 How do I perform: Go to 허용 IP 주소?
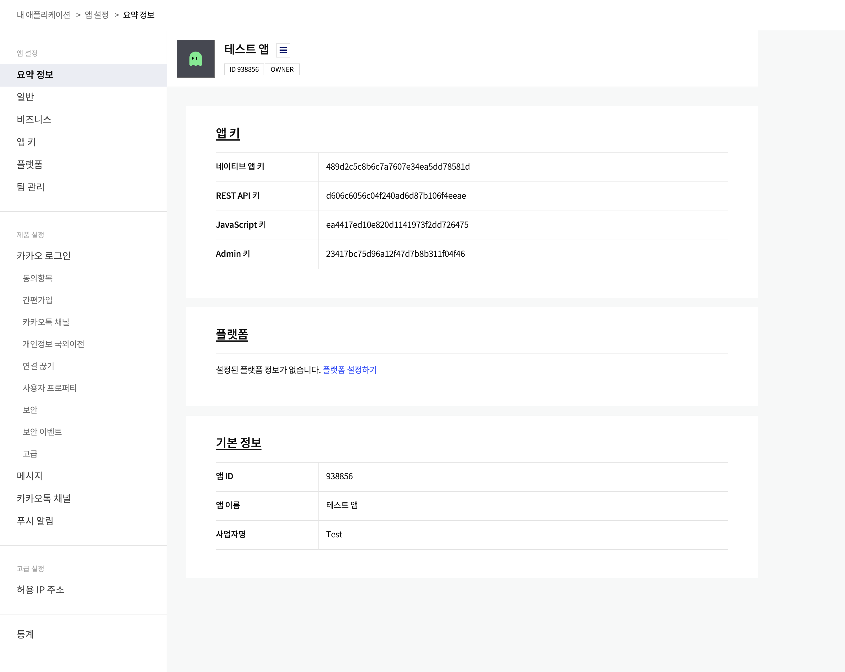point(40,590)
